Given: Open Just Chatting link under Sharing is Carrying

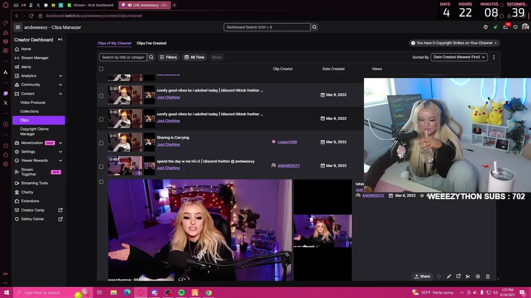Looking at the screenshot, I should coord(168,144).
